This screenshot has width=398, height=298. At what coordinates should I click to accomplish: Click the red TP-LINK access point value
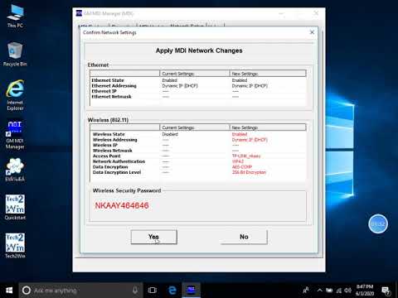pos(246,156)
